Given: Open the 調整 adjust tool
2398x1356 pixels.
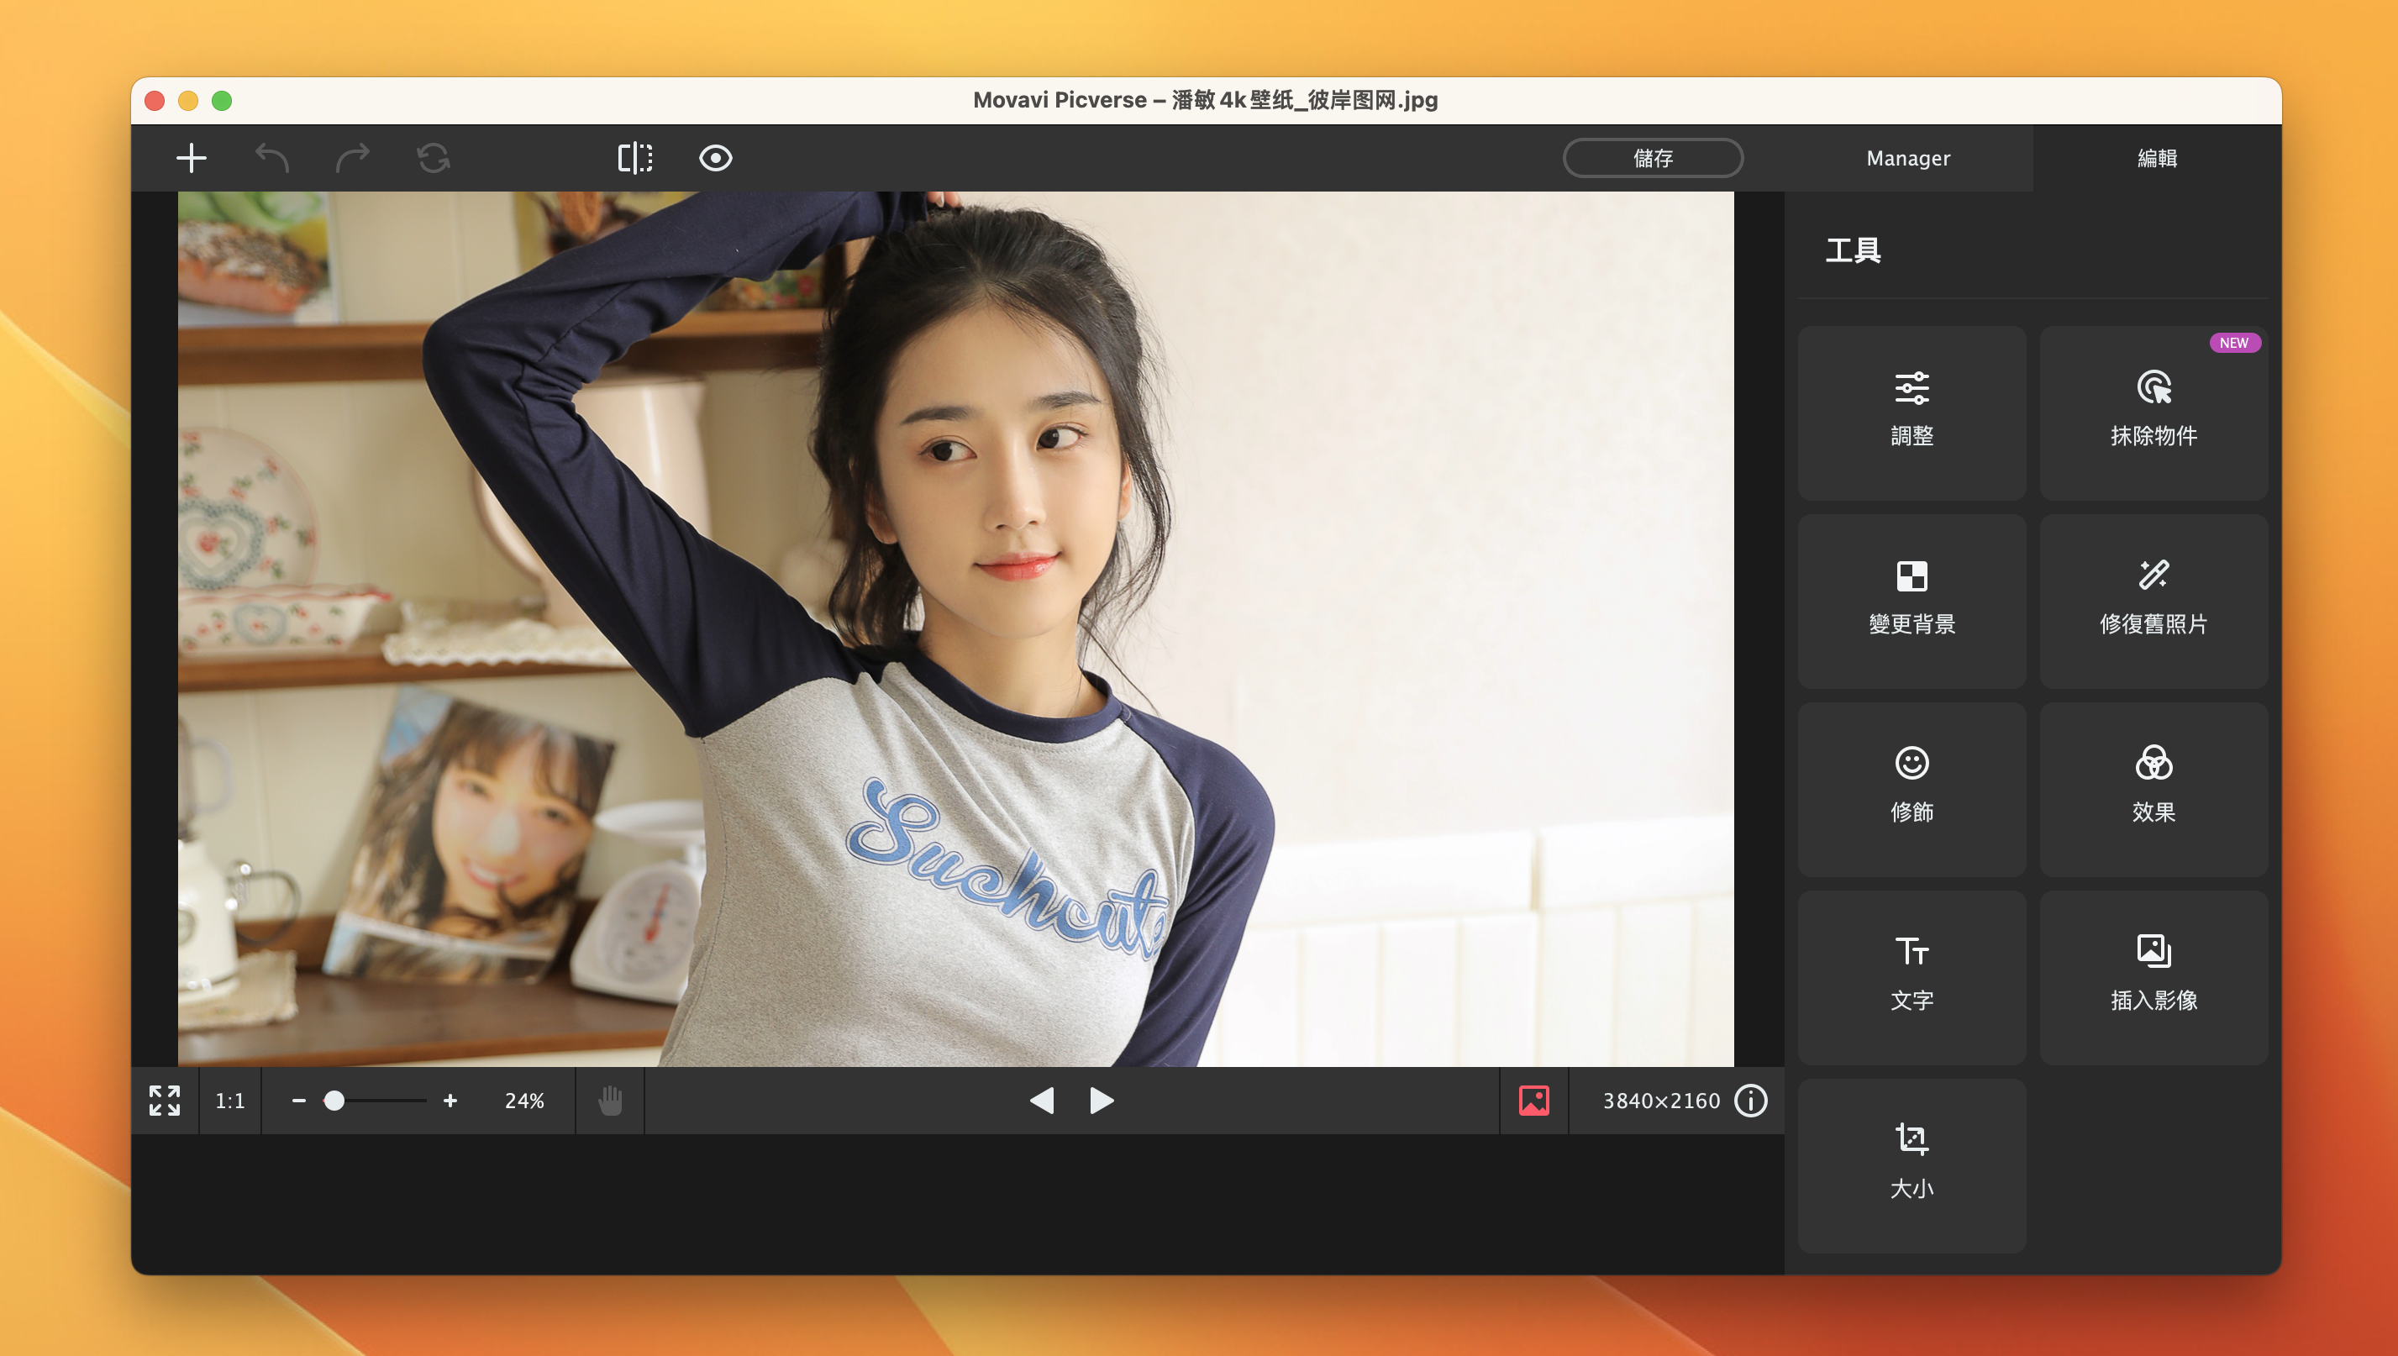Looking at the screenshot, I should (1911, 412).
